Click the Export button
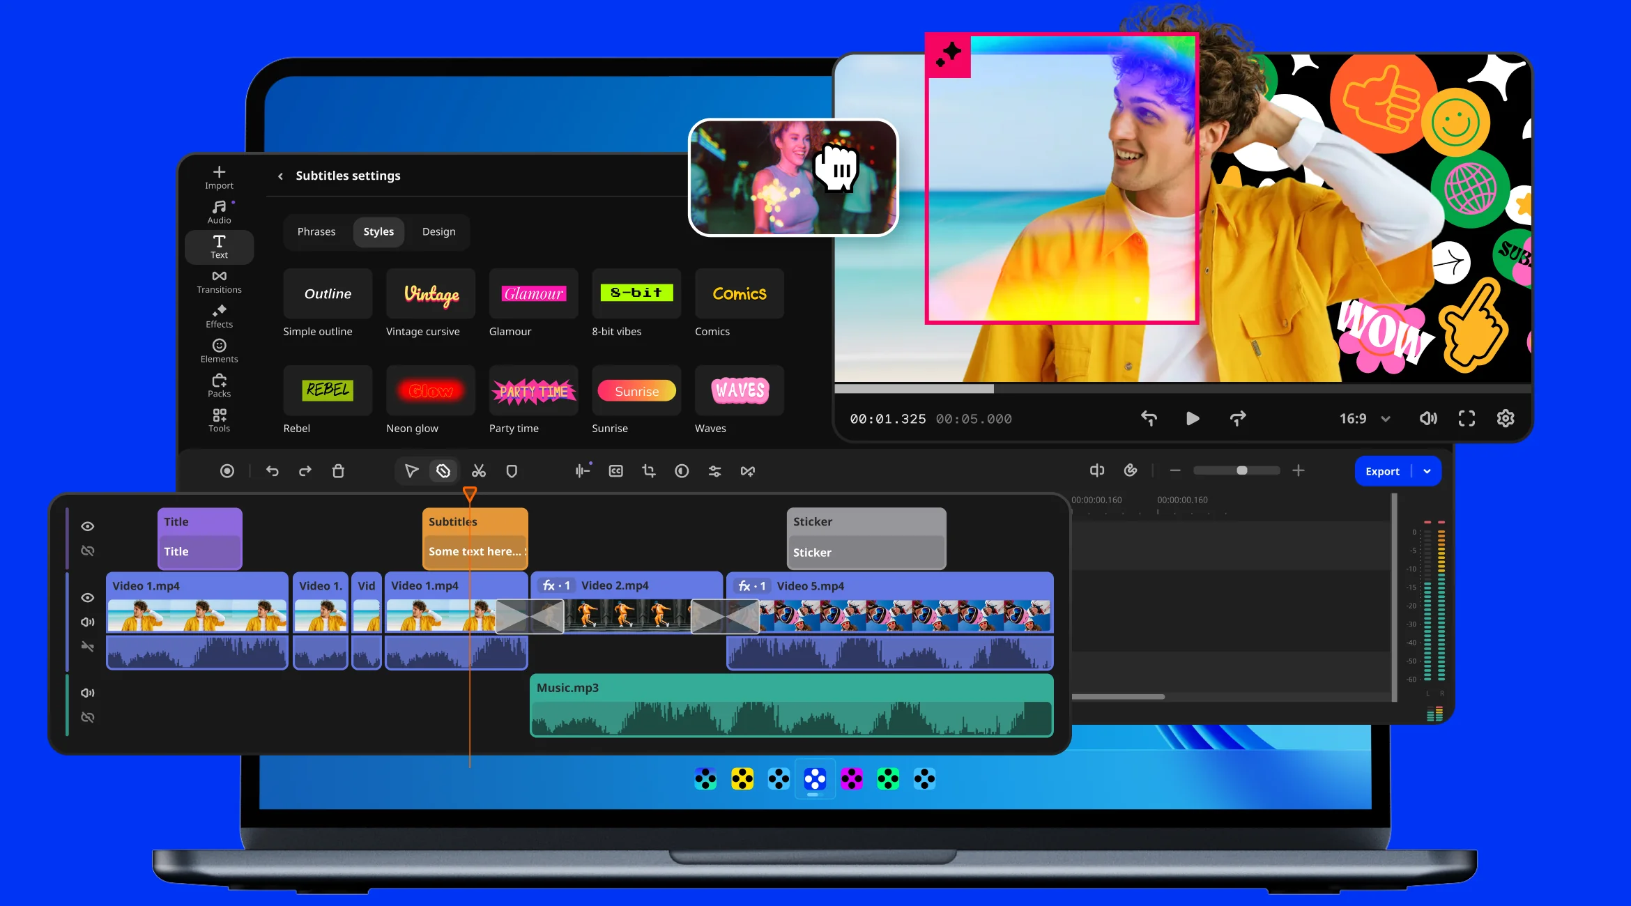The image size is (1631, 906). (x=1382, y=471)
